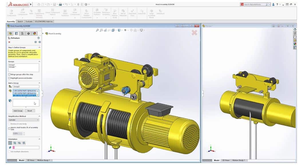The height and width of the screenshot is (166, 301).
Task: Go to the next Defeature step arrow
Action: (x=39, y=42)
